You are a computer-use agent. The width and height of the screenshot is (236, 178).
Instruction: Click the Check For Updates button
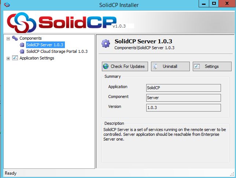(125, 66)
